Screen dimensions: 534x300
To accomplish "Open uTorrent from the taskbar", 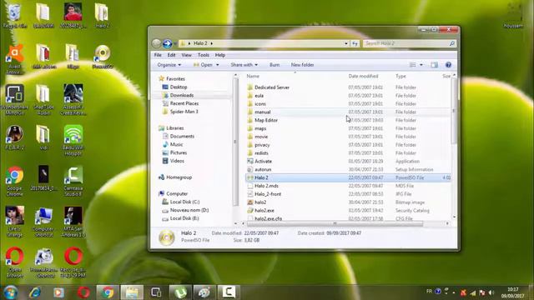I will (x=180, y=292).
